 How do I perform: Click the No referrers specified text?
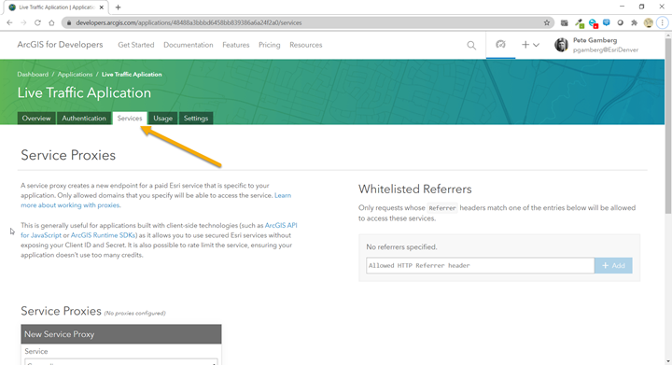401,247
